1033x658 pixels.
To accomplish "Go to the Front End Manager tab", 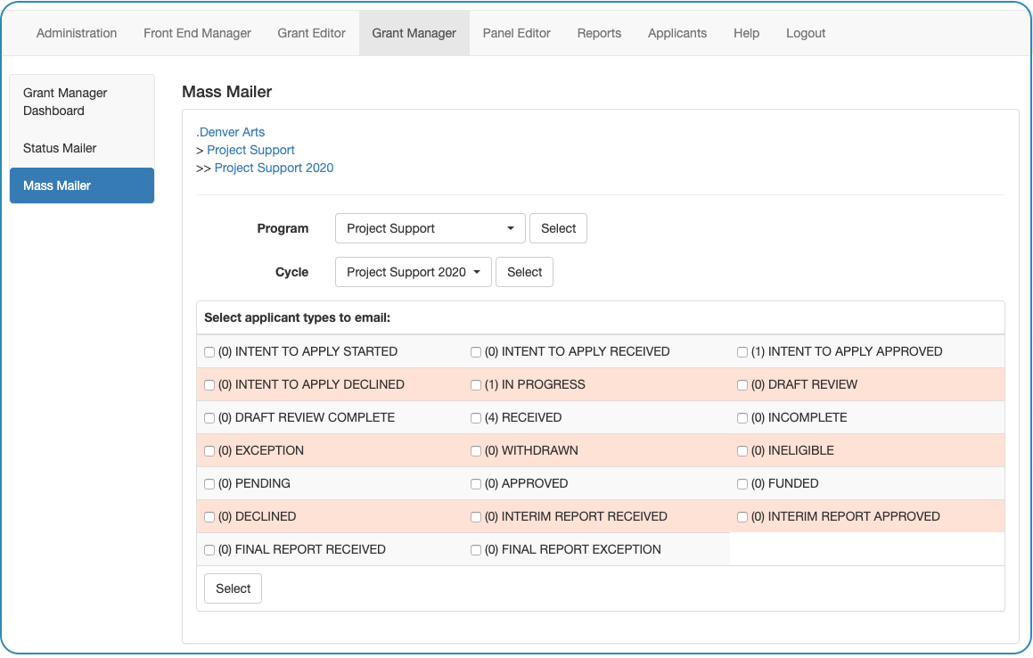I will point(197,33).
